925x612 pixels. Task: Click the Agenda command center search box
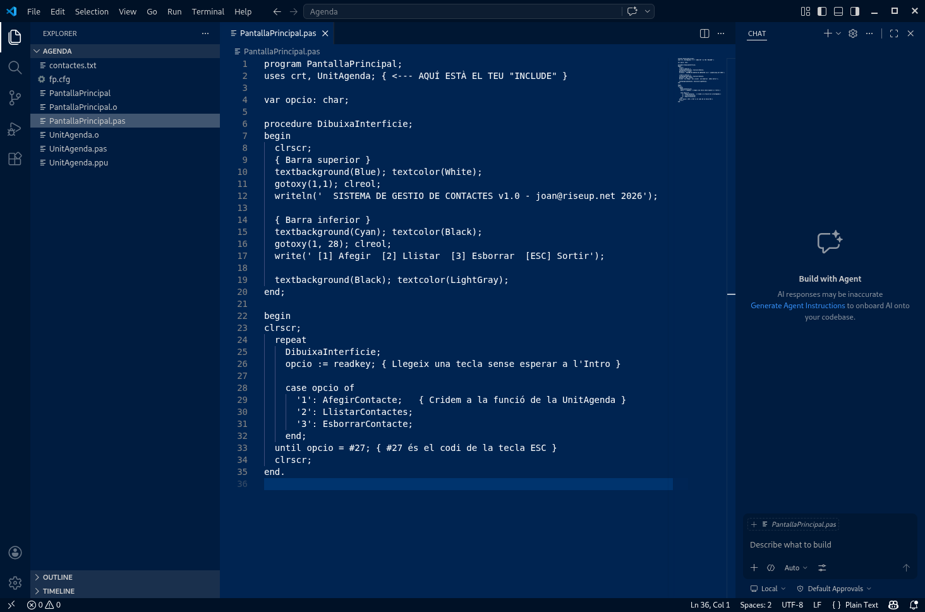pos(462,11)
